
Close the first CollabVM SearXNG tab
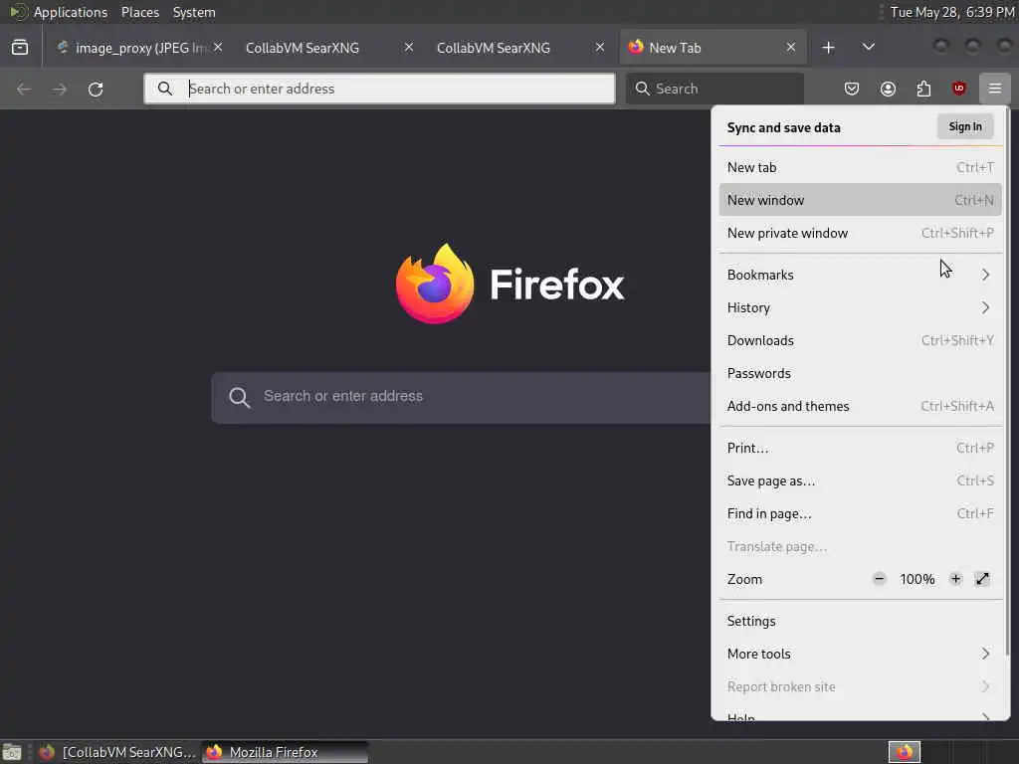pos(409,47)
